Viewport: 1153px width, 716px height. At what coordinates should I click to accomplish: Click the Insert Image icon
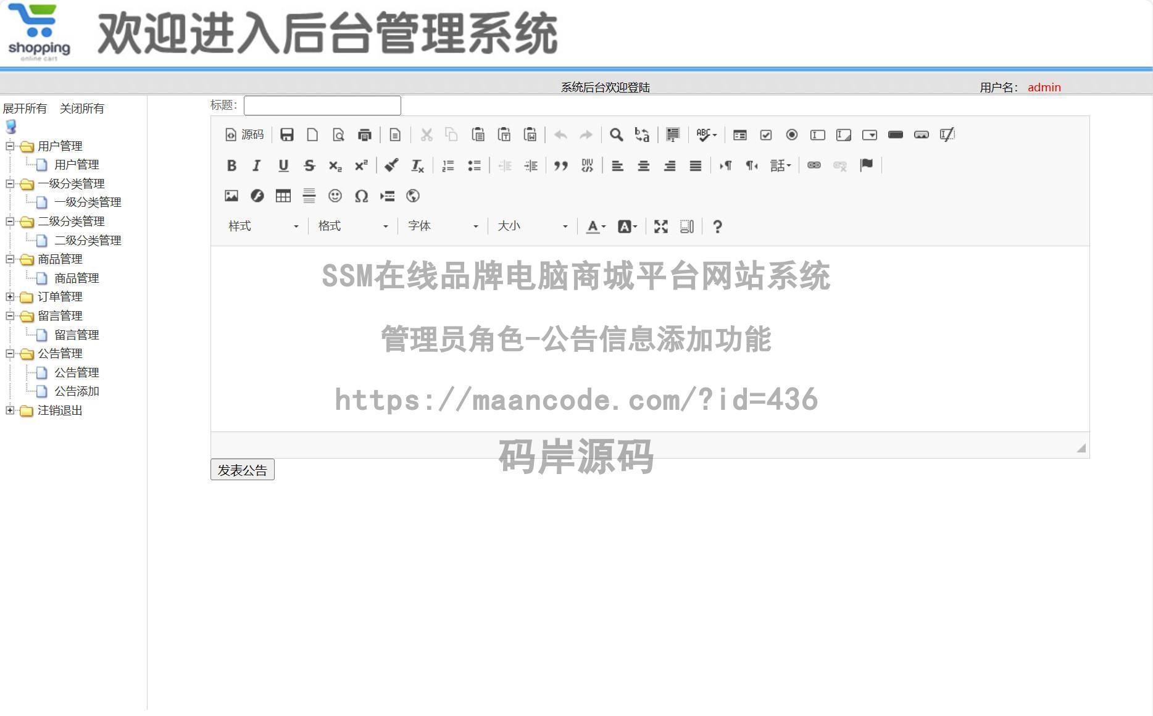[x=231, y=196]
